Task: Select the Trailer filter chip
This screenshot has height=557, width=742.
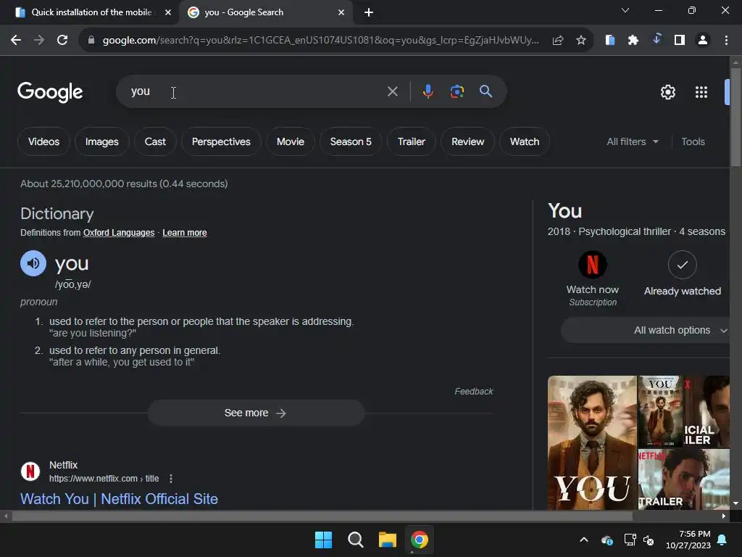Action: point(412,141)
